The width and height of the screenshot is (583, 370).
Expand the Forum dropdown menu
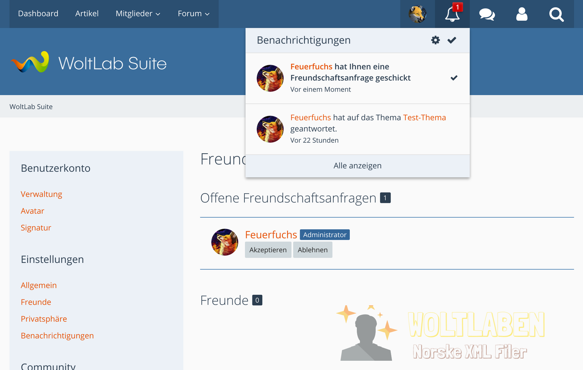coord(193,14)
